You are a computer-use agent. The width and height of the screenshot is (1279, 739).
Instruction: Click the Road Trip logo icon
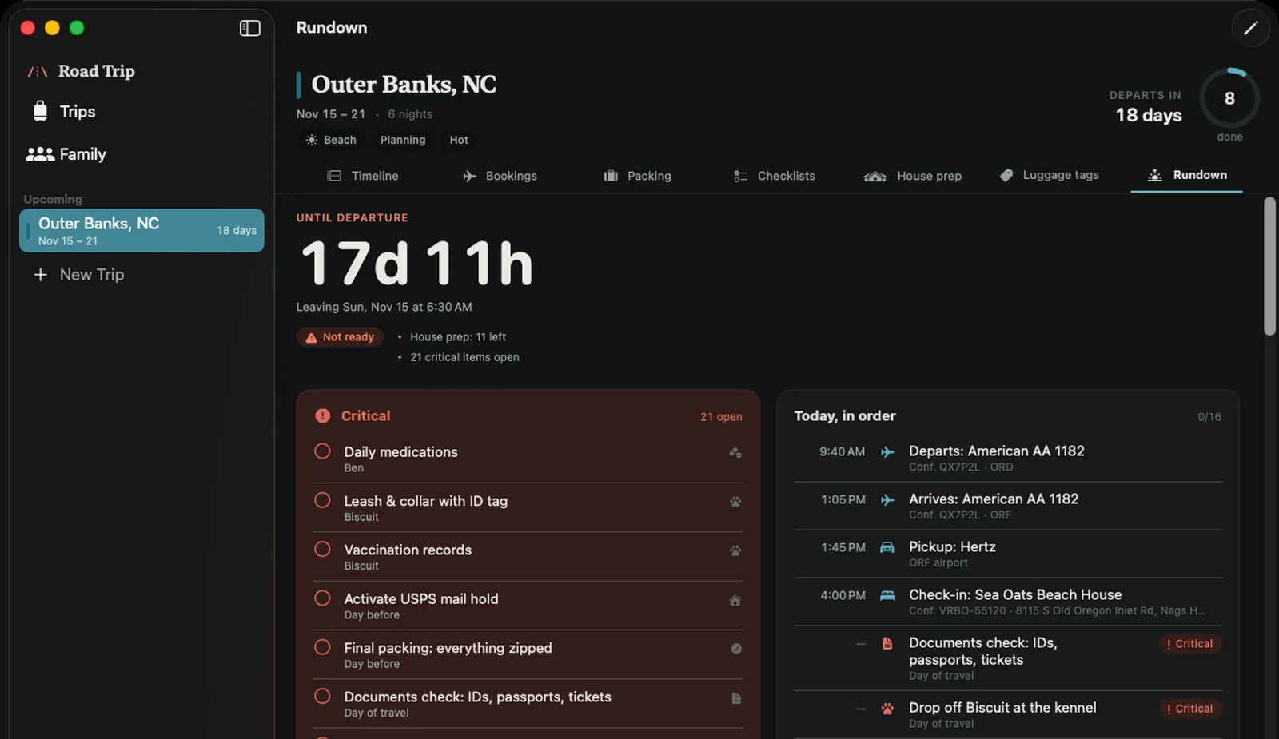pyautogui.click(x=38, y=71)
